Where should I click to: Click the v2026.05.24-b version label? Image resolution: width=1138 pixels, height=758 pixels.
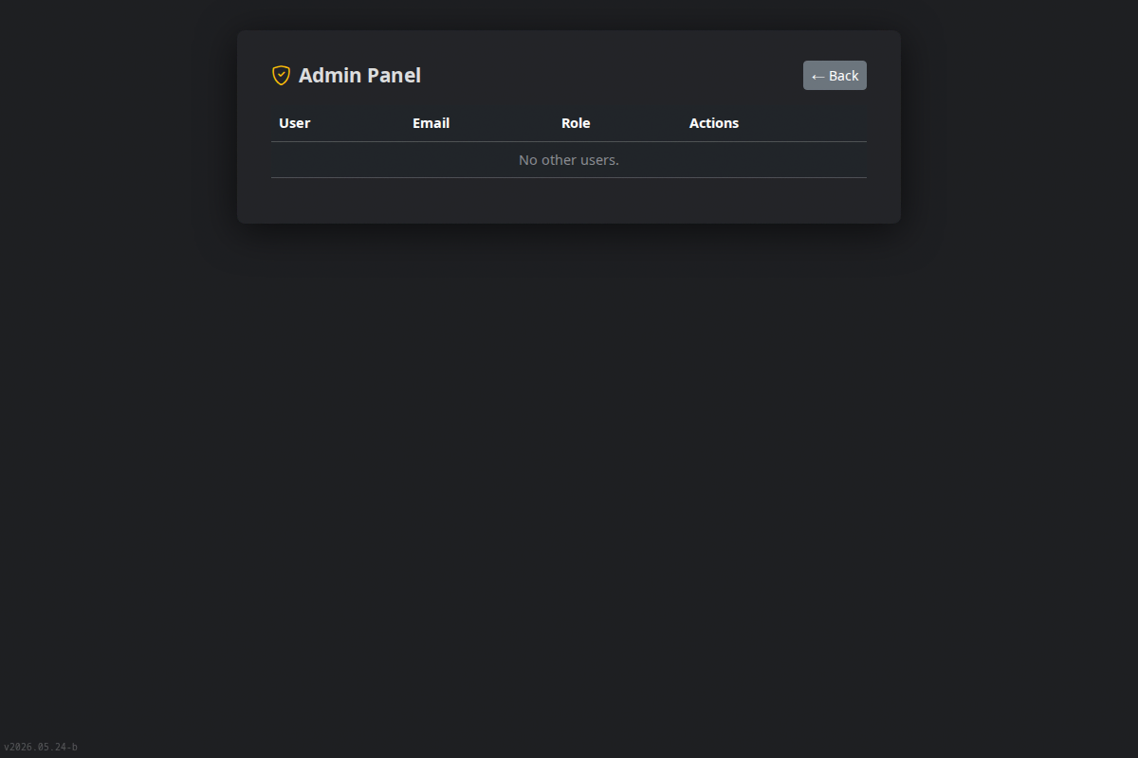click(x=41, y=748)
